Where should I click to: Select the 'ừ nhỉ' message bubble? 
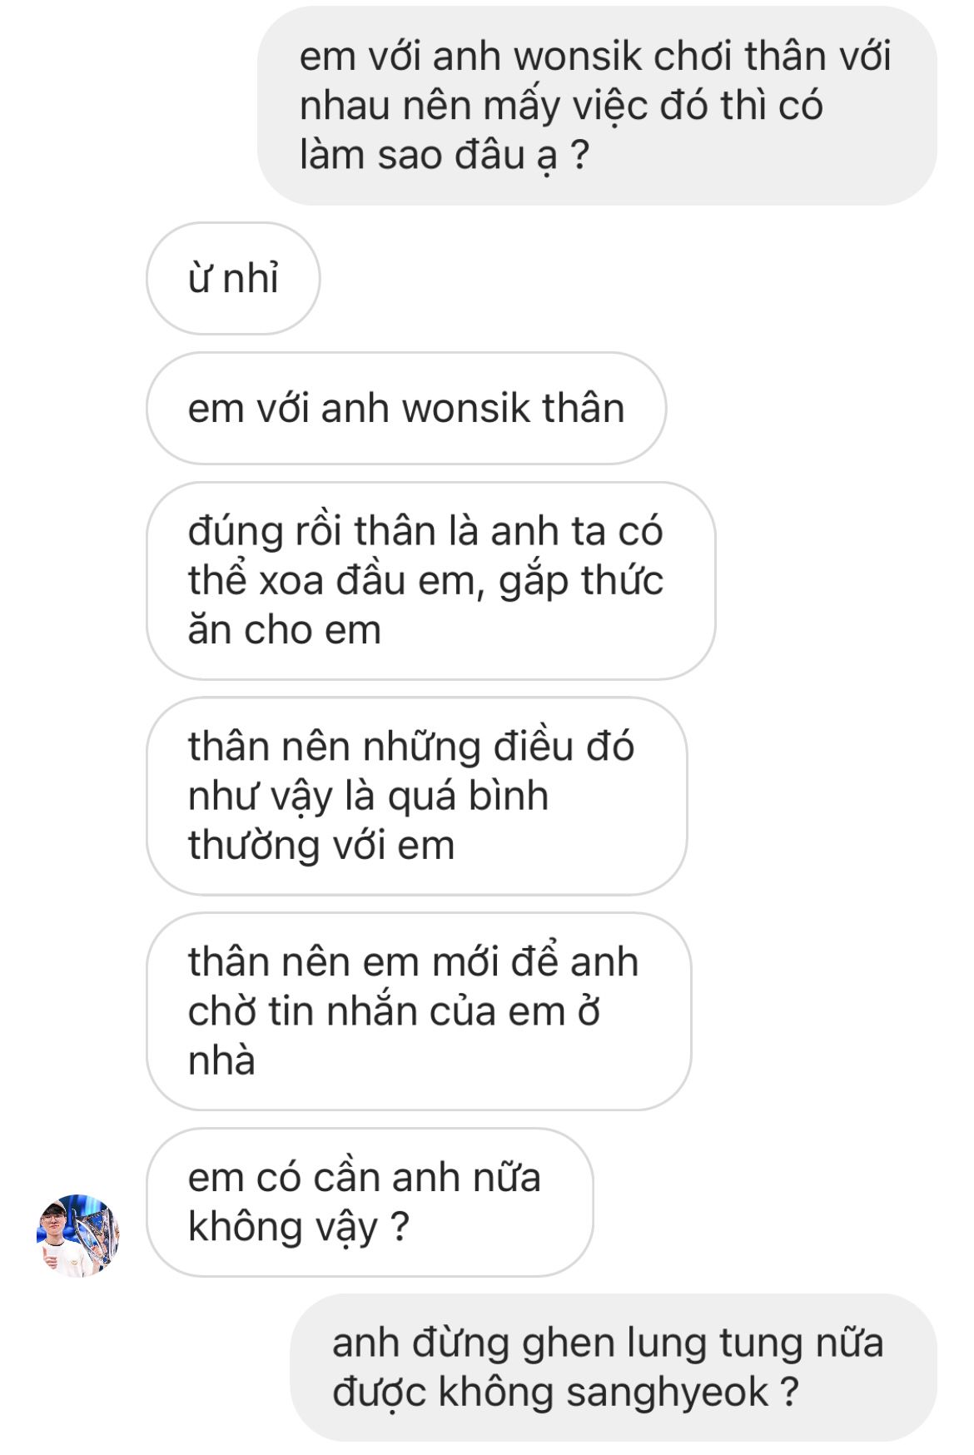pos(233,278)
